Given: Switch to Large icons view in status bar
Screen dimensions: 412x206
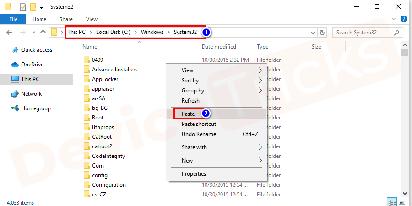Looking at the screenshot, I should click(x=402, y=203).
